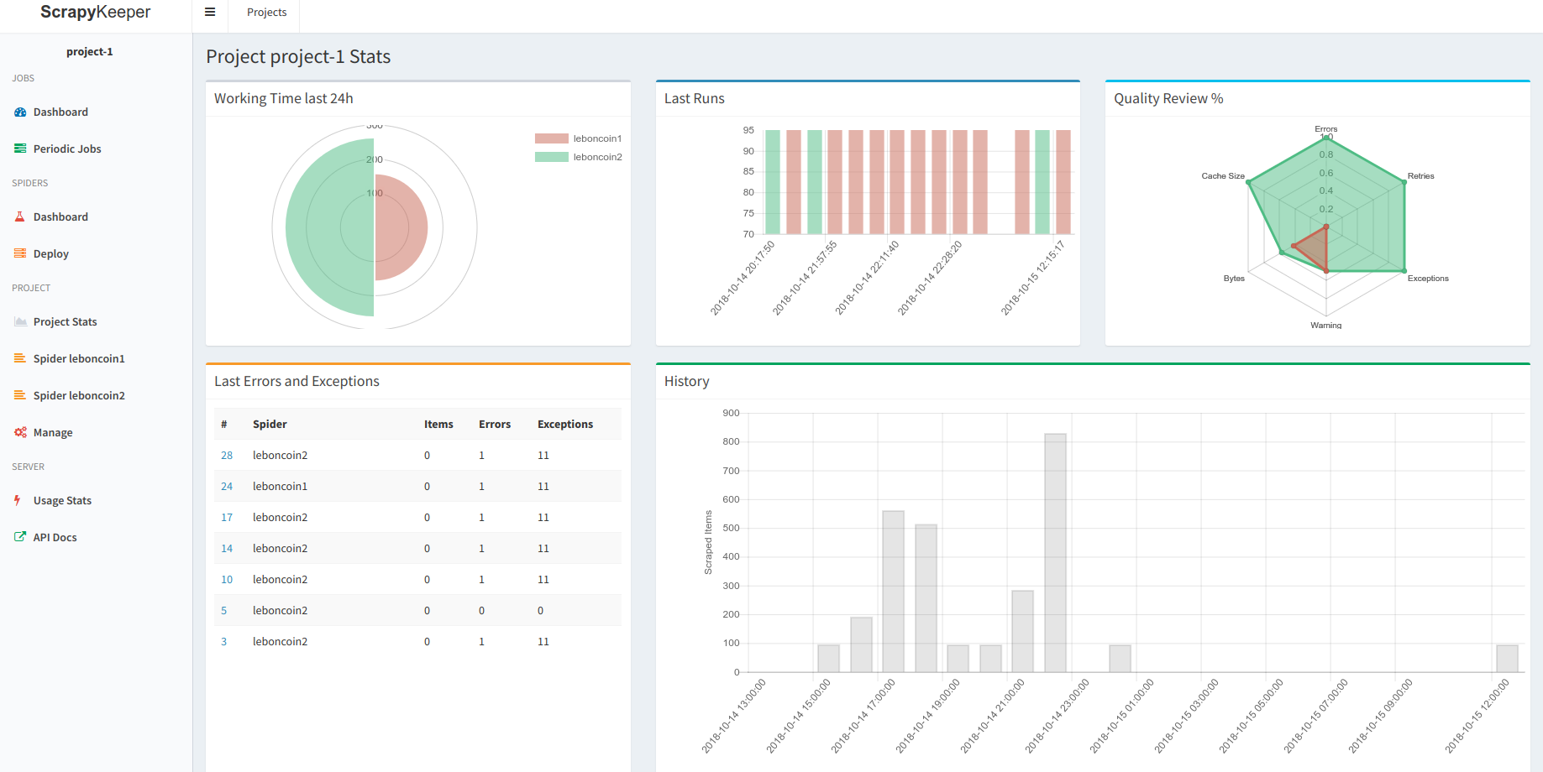
Task: Click the Spider leboncoin1 lines icon
Action: click(x=20, y=358)
